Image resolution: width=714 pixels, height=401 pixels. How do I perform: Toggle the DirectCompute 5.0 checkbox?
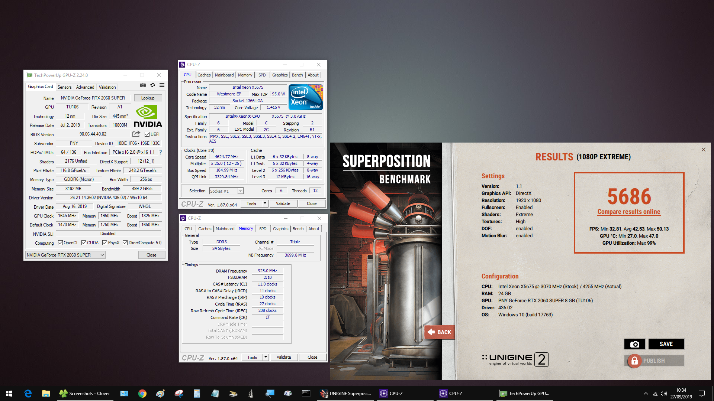[x=125, y=243]
